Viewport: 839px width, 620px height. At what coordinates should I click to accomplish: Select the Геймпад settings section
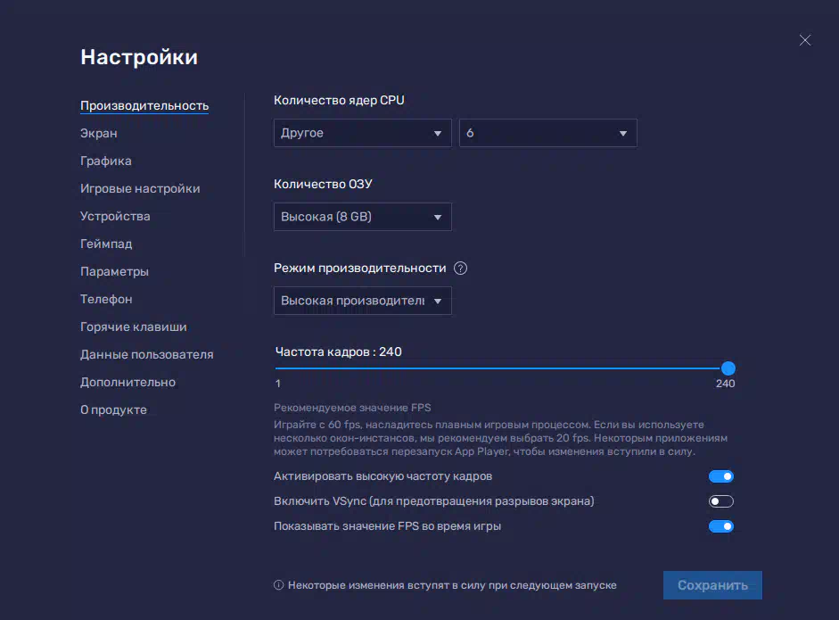106,244
